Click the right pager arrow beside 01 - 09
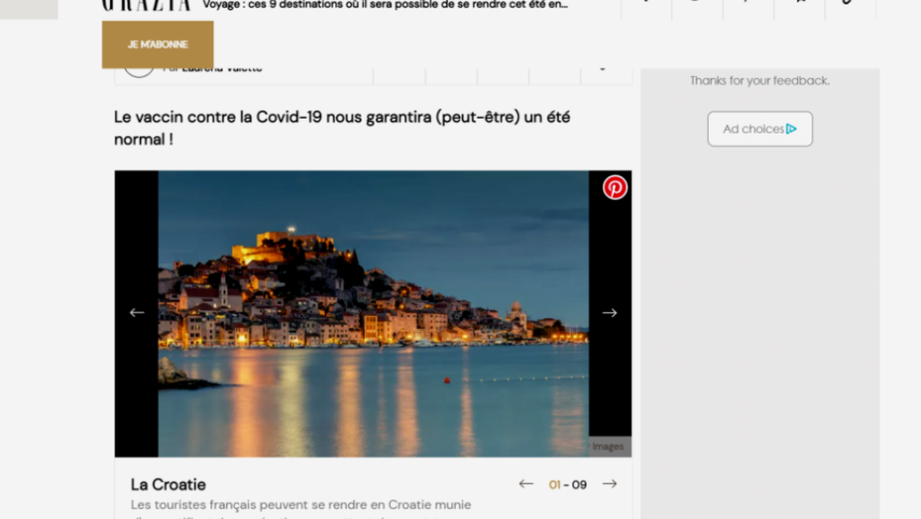 click(x=609, y=484)
